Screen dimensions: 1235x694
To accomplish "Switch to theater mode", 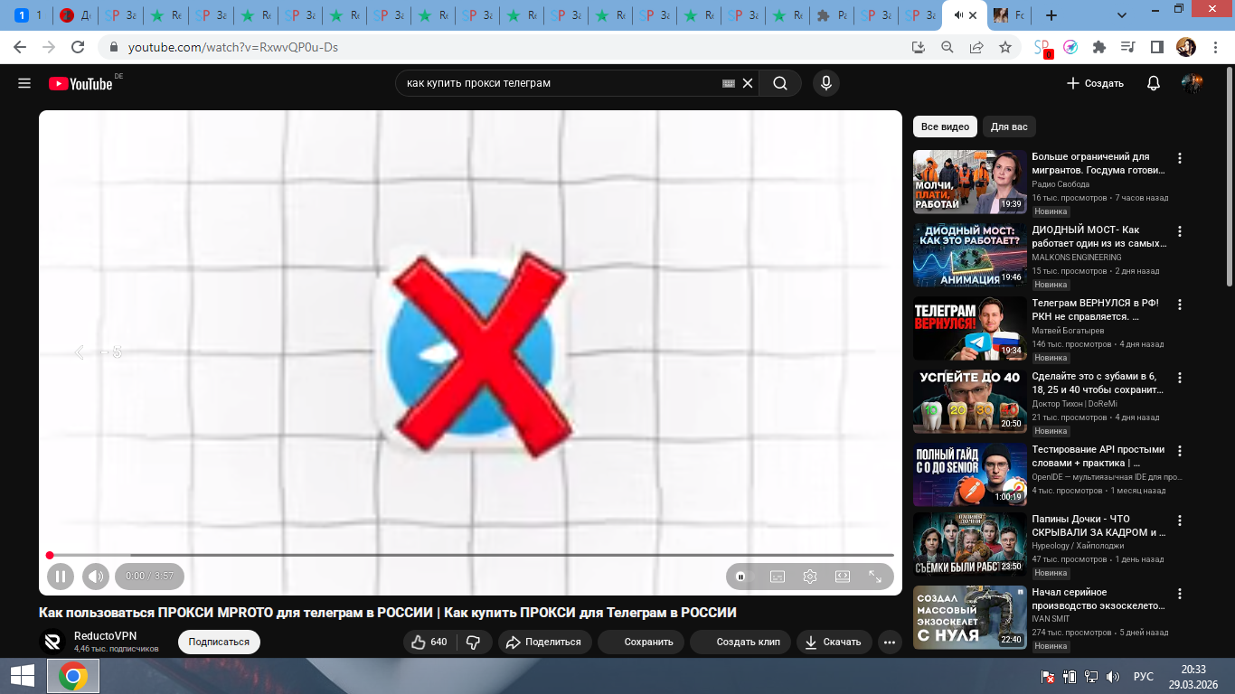I will coord(843,577).
